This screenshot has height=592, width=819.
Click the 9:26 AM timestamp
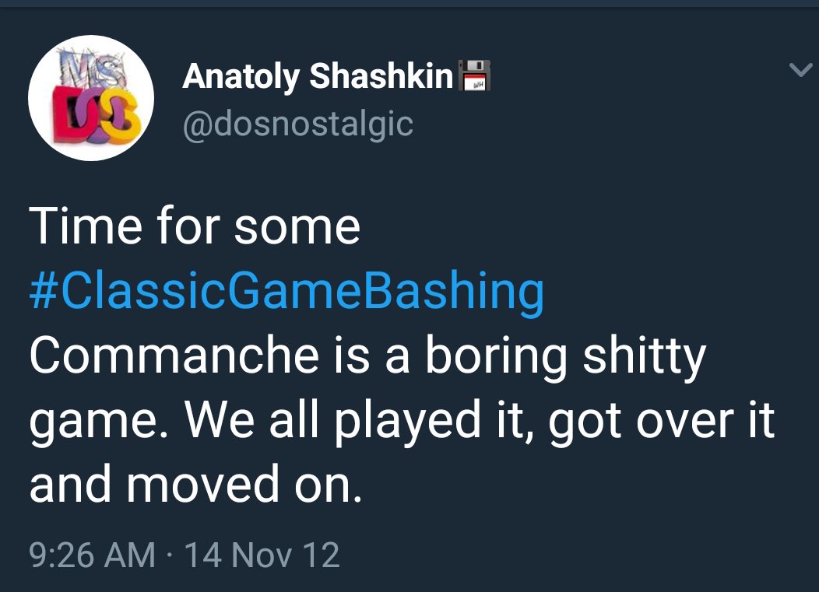[93, 555]
